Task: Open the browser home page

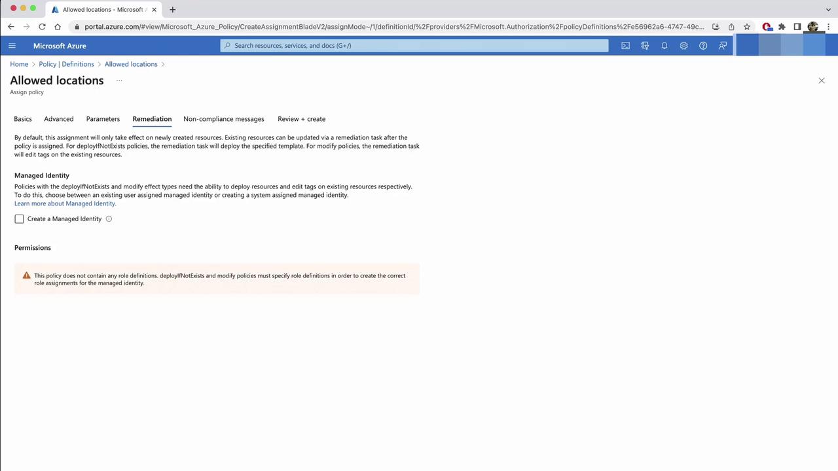Action: pos(58,27)
